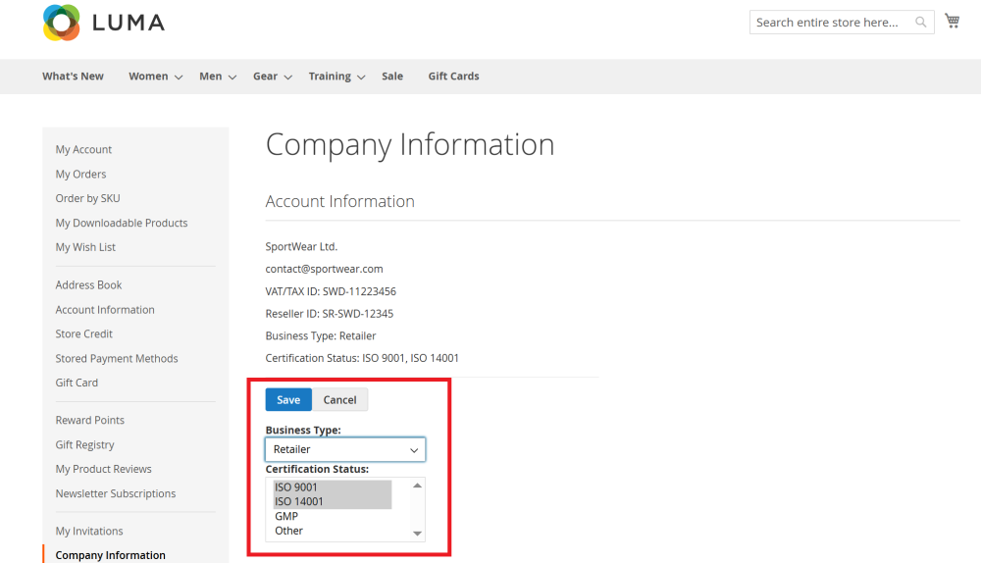Click the Company Information page heading
The width and height of the screenshot is (981, 563).
(410, 145)
